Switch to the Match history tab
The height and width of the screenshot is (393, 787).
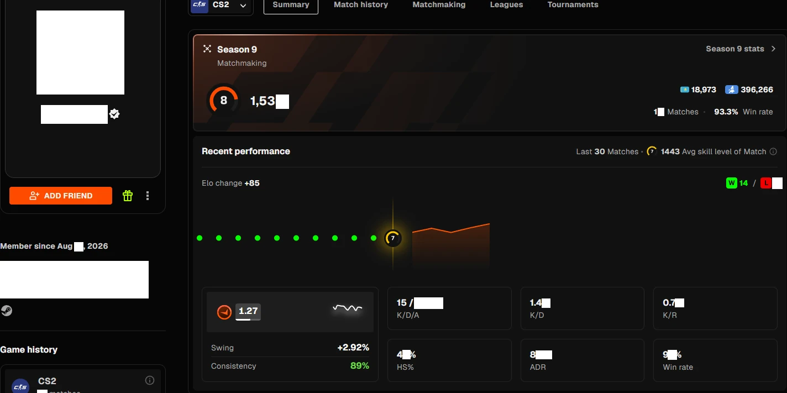point(361,5)
